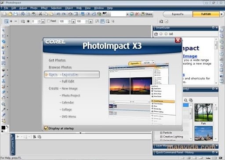Viewport: 225px width, 160px height.
Task: Toggle the checkmark icon beside the toolbox home icon
Action: point(167,22)
